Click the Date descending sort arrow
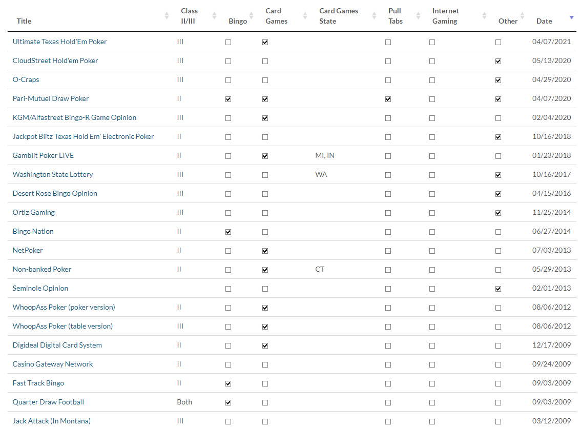 pyautogui.click(x=572, y=17)
